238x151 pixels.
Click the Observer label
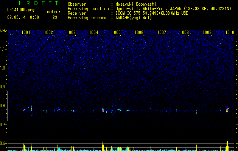pos(77,4)
